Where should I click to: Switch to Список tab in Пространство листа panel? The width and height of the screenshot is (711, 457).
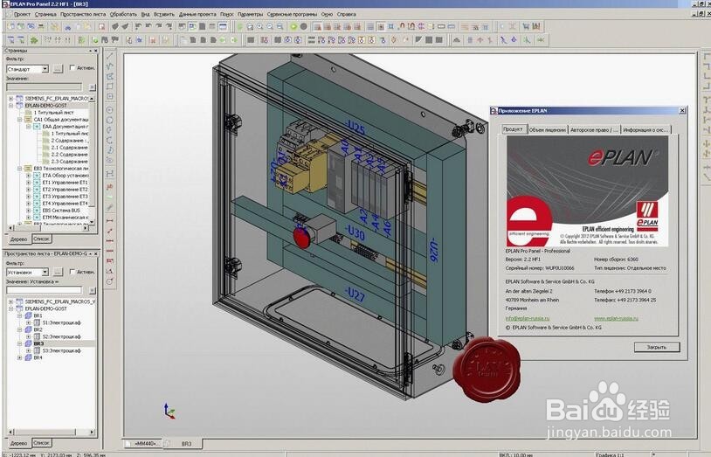[41, 442]
